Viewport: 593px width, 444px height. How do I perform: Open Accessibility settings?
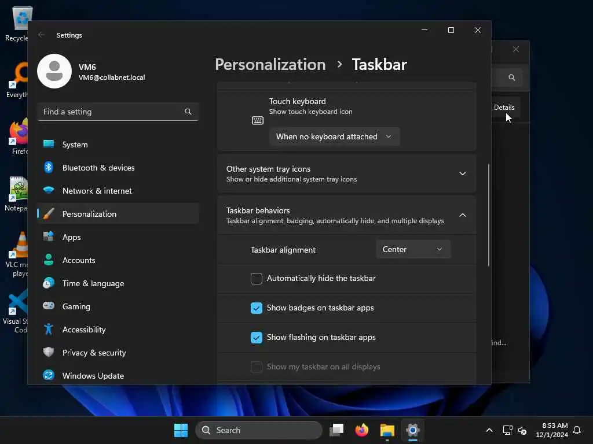(x=118, y=330)
